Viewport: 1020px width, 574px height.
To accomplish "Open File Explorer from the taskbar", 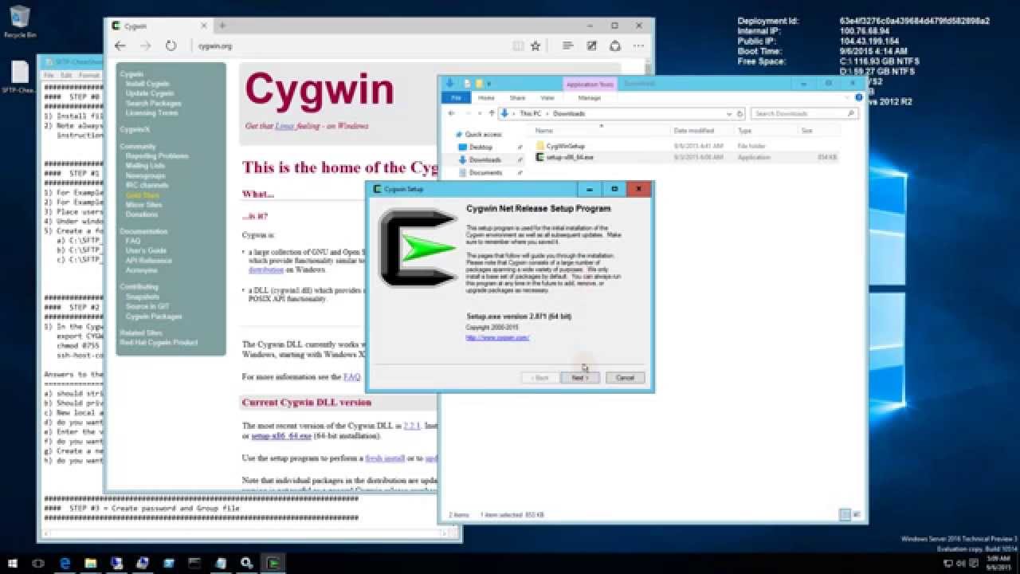I will [x=90, y=563].
